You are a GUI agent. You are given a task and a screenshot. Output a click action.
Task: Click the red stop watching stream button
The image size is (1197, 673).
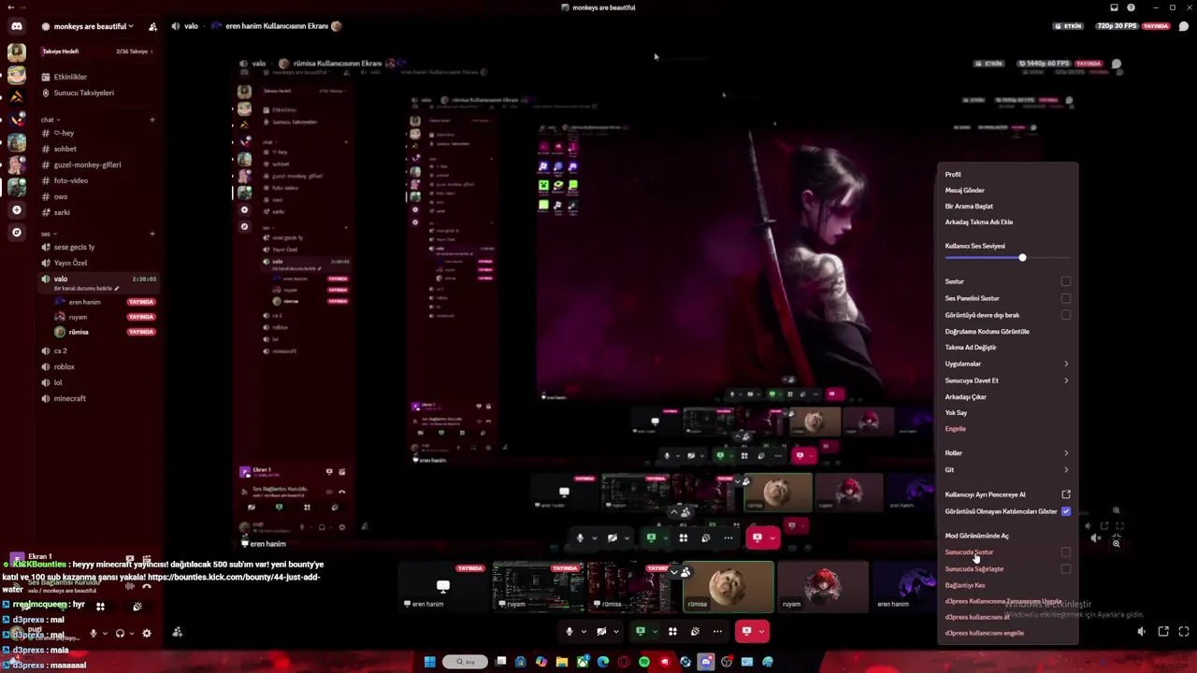pos(746,631)
